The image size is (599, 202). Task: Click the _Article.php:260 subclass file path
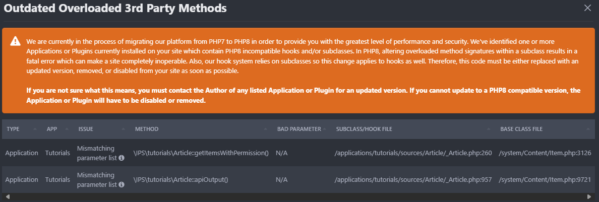point(413,153)
